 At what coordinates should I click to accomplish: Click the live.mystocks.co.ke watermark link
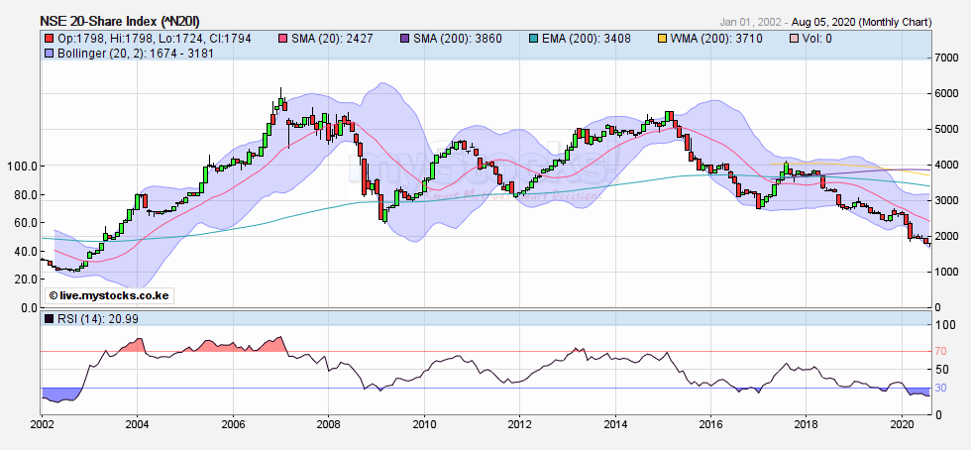100,295
